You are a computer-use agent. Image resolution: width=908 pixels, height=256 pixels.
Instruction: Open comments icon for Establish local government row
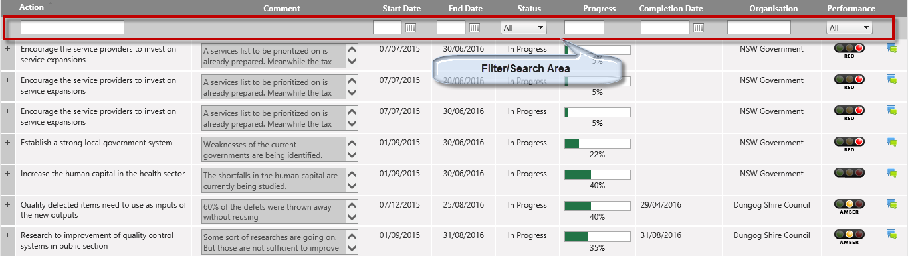(x=891, y=141)
